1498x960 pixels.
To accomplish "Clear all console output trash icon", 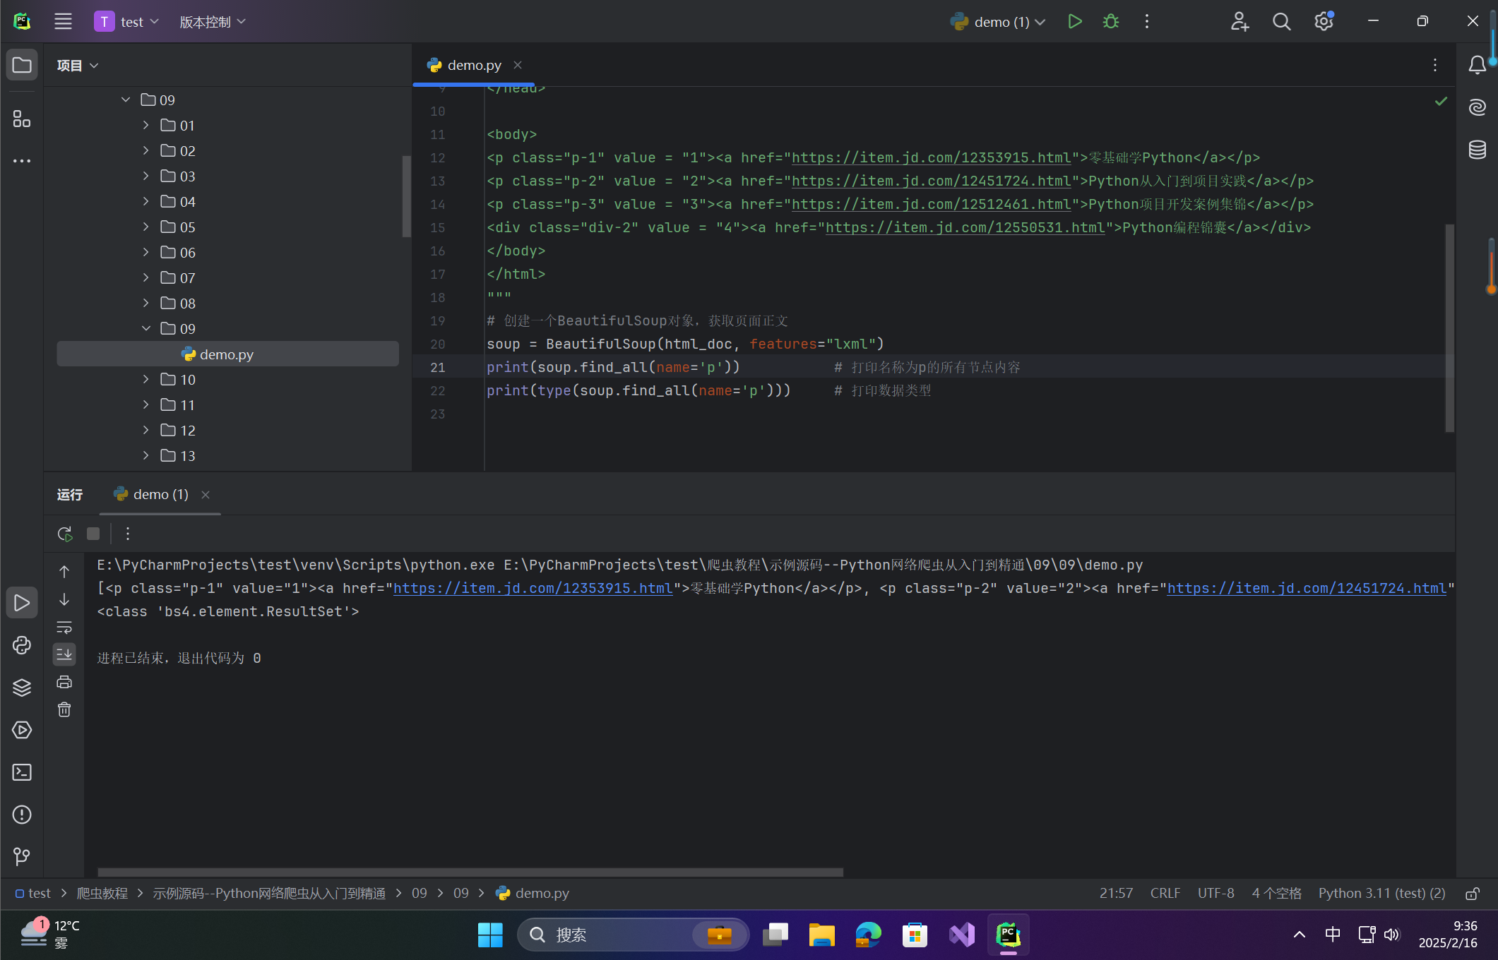I will [64, 709].
